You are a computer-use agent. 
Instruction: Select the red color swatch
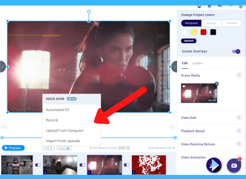pos(203,32)
